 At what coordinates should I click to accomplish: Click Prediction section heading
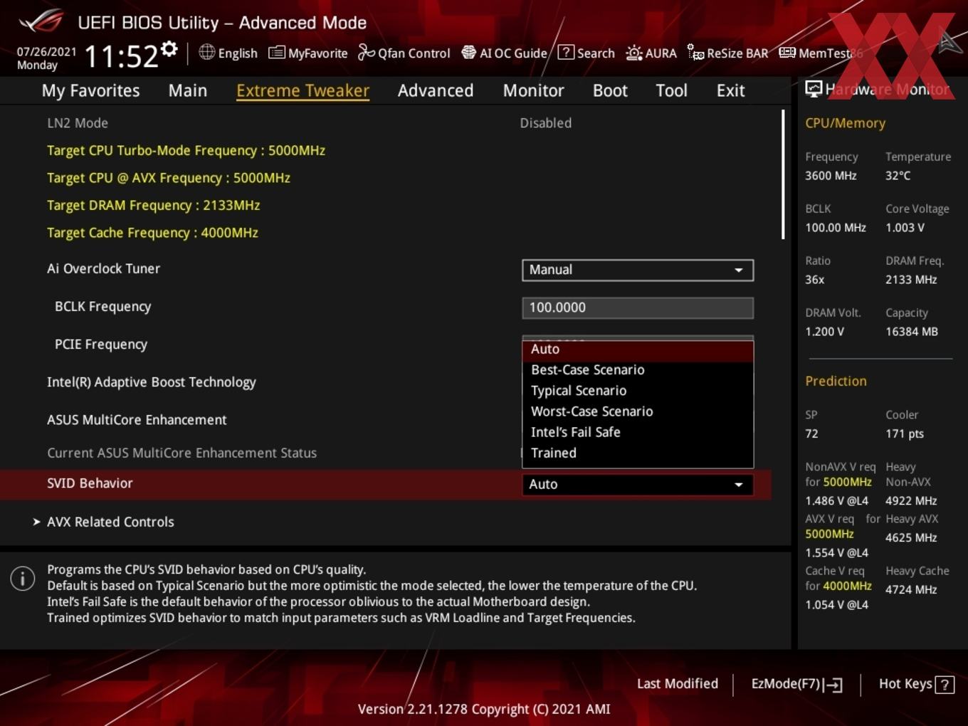coord(836,381)
